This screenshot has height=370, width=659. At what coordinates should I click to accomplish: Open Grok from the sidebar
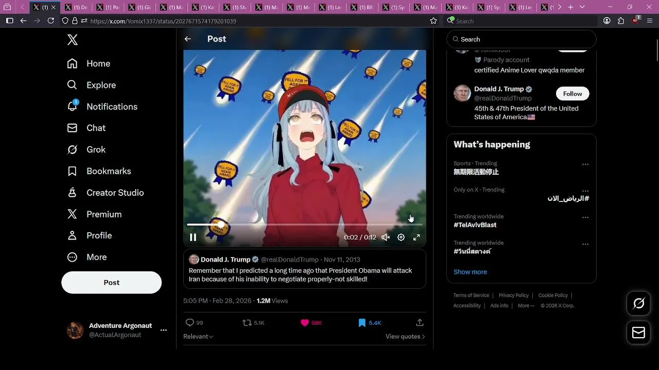(86, 150)
